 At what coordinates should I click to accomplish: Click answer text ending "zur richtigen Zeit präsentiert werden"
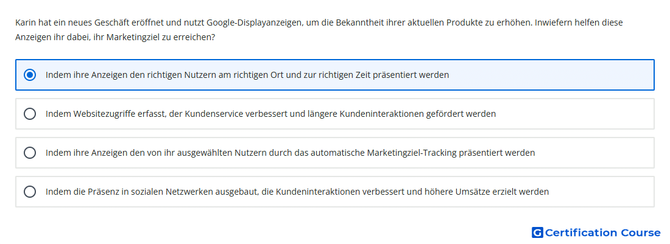pyautogui.click(x=247, y=75)
